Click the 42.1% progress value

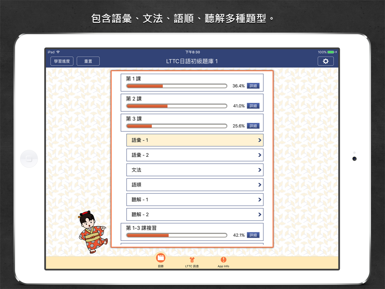(239, 235)
